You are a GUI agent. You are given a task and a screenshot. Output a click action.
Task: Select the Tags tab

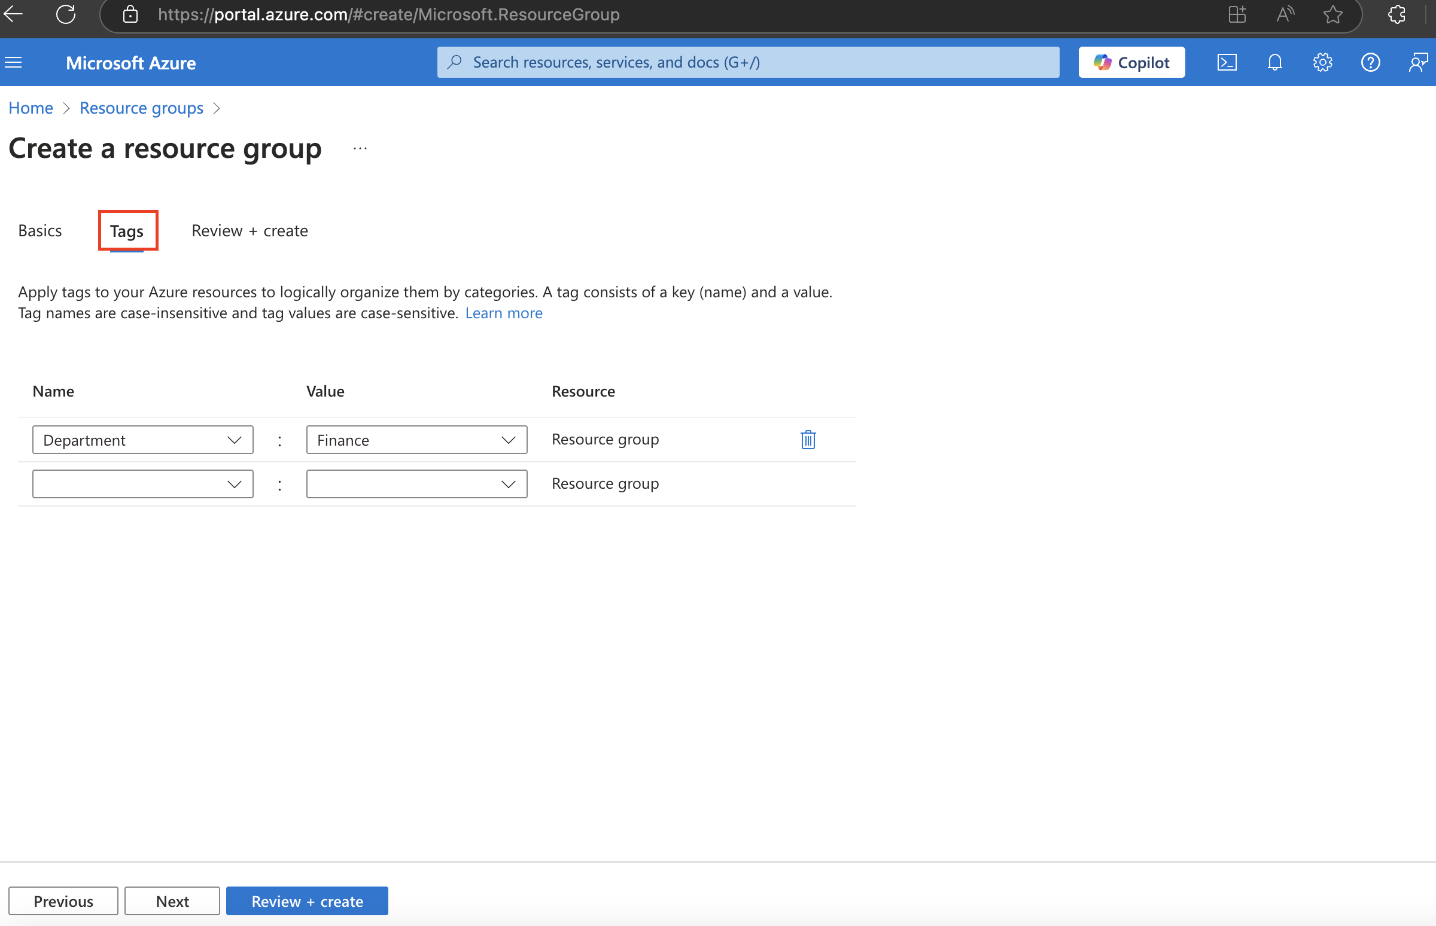point(127,231)
